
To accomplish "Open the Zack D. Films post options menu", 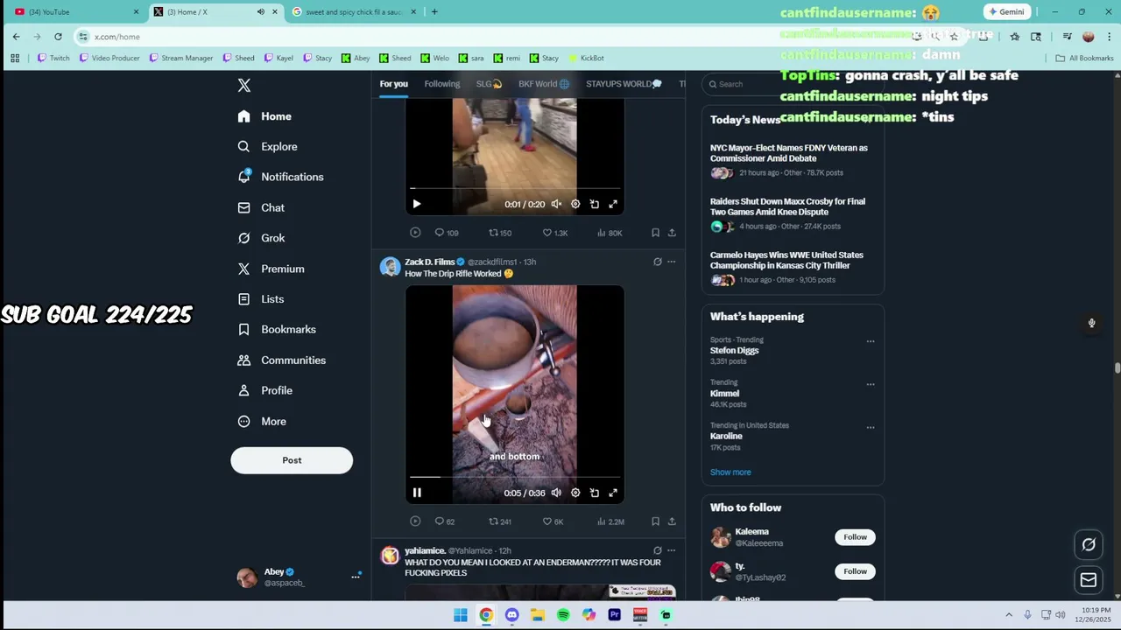I will tap(672, 262).
